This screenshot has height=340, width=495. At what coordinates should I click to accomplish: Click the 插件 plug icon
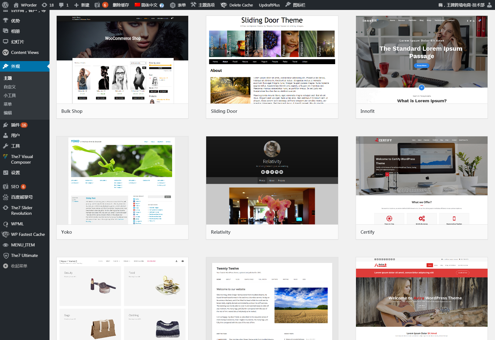click(x=6, y=125)
